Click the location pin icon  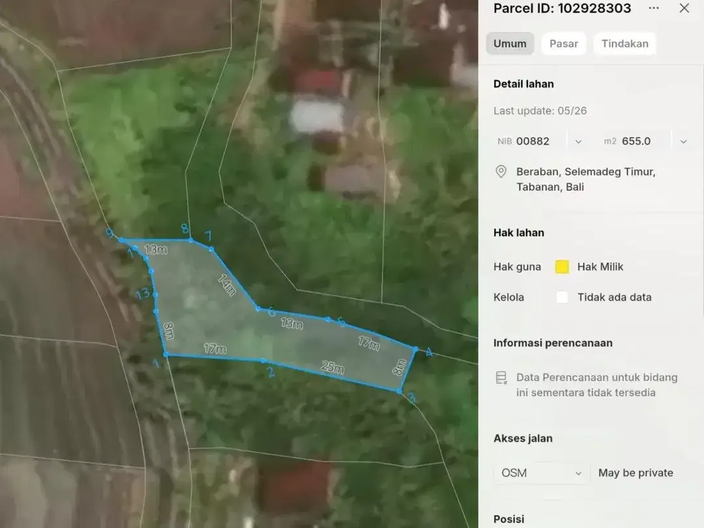[x=501, y=172]
